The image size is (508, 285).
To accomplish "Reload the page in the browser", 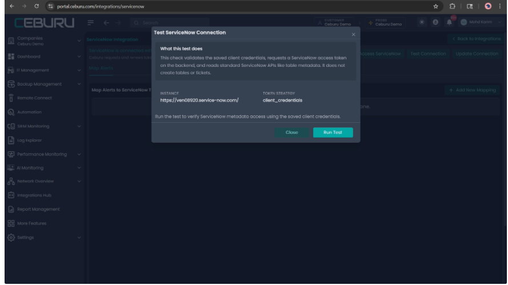I will [x=37, y=6].
